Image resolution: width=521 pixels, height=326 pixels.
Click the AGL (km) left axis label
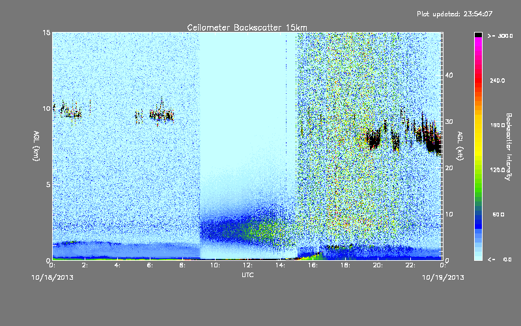coord(36,145)
